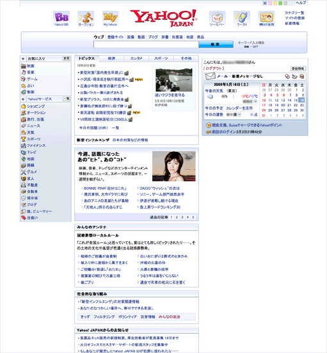Screen dimensions: 327x353
Task: Click the ログアウト link
Action: (x=214, y=68)
